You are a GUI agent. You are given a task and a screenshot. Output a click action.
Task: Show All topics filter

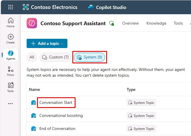[x=32, y=57]
